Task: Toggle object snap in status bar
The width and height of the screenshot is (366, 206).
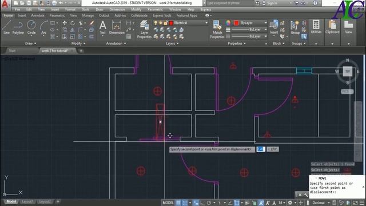Action: 237,203
